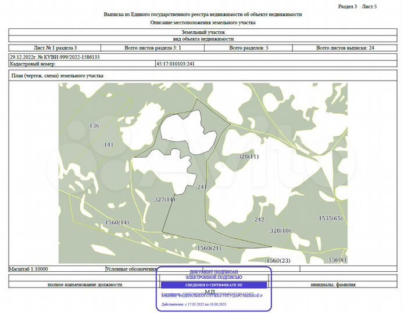Click the 'Условные обозначения' legend cell

131,269
